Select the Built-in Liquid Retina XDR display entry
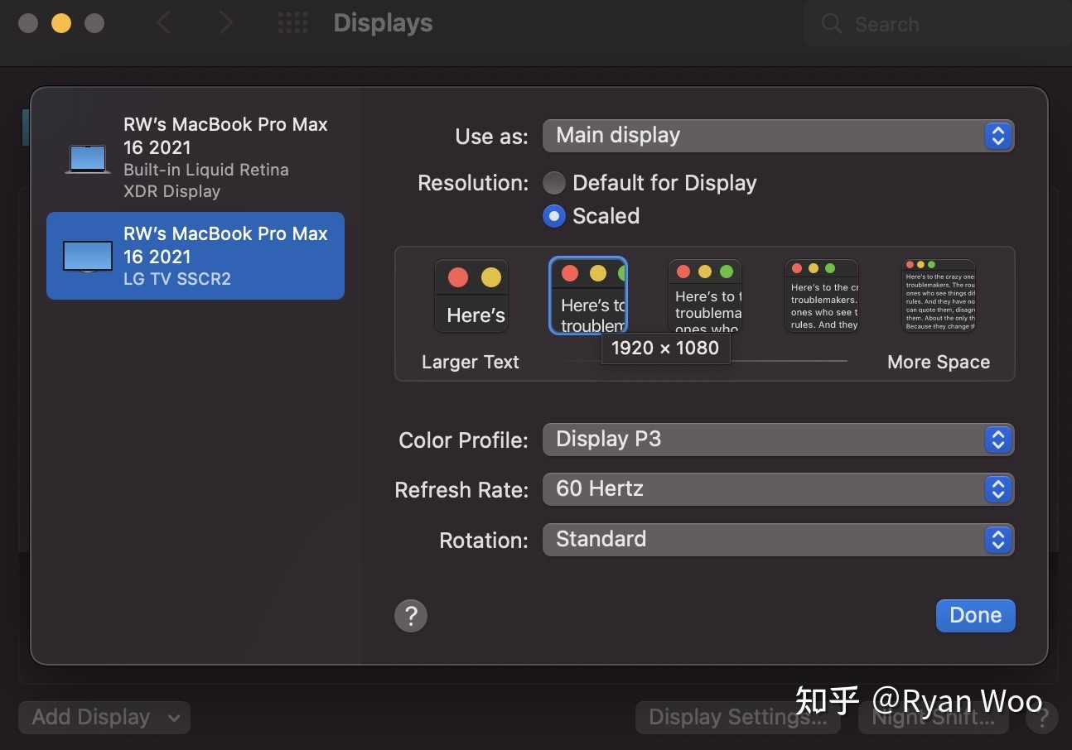The image size is (1072, 750). [196, 157]
